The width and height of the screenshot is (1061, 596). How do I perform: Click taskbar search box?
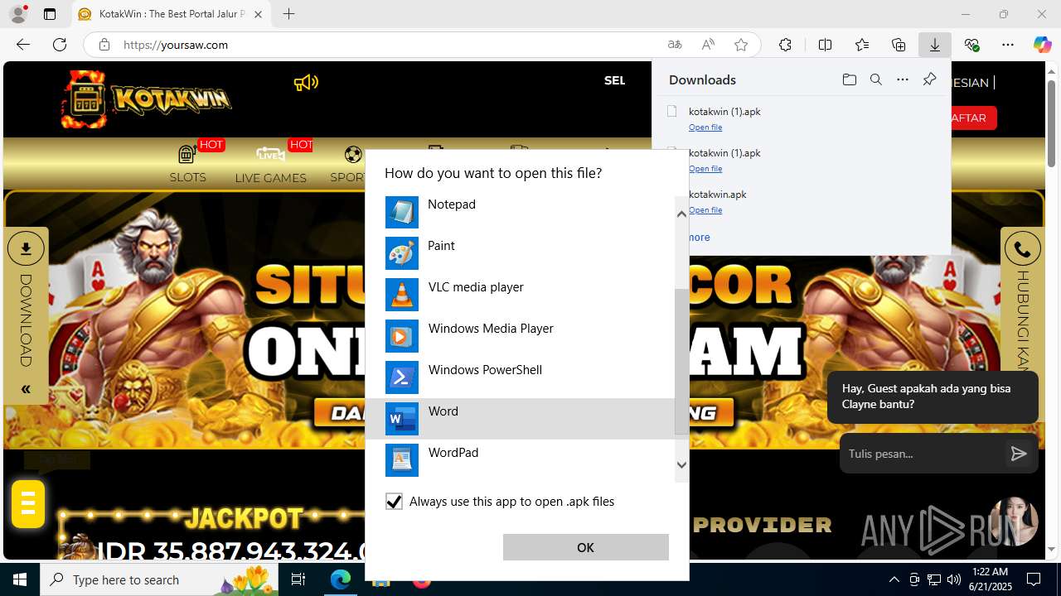161,579
